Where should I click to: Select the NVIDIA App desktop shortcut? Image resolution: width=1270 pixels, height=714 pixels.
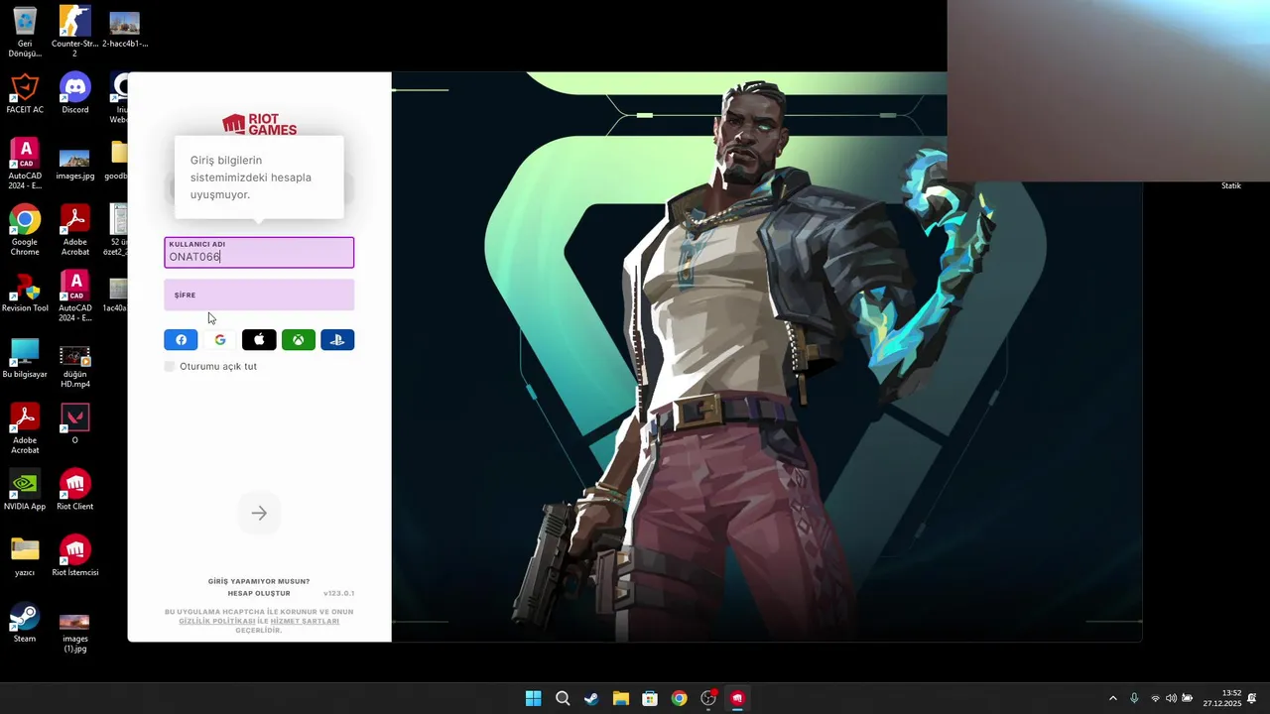coord(25,491)
